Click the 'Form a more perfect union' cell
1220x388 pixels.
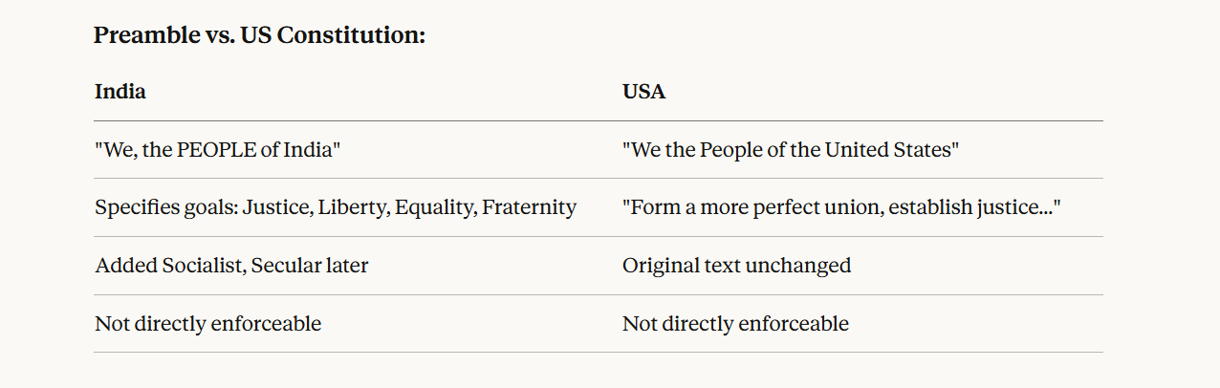coord(841,207)
